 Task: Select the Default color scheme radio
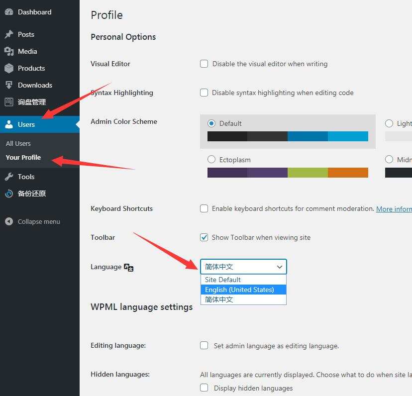pyautogui.click(x=211, y=123)
